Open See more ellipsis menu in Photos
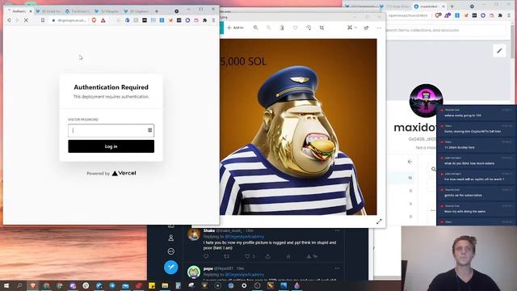This screenshot has width=517, height=291. (x=379, y=27)
